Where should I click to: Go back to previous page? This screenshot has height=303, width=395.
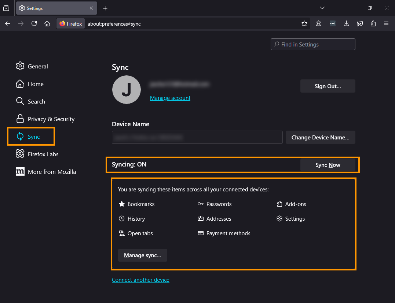click(x=8, y=24)
